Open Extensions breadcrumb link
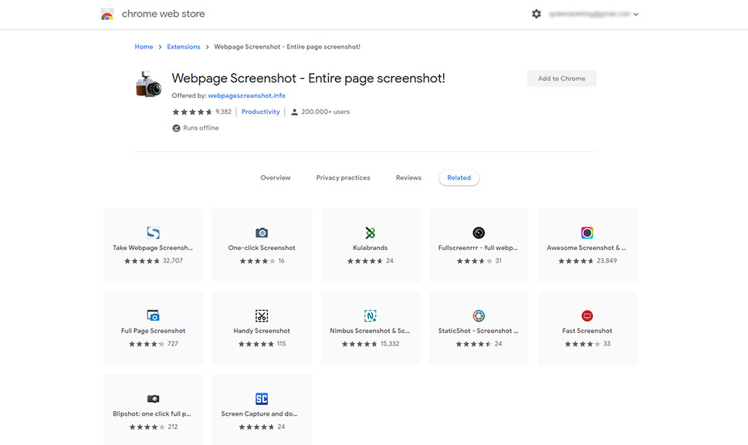 click(x=184, y=47)
